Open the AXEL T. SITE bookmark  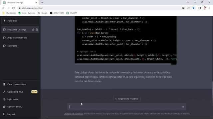tap(57, 13)
